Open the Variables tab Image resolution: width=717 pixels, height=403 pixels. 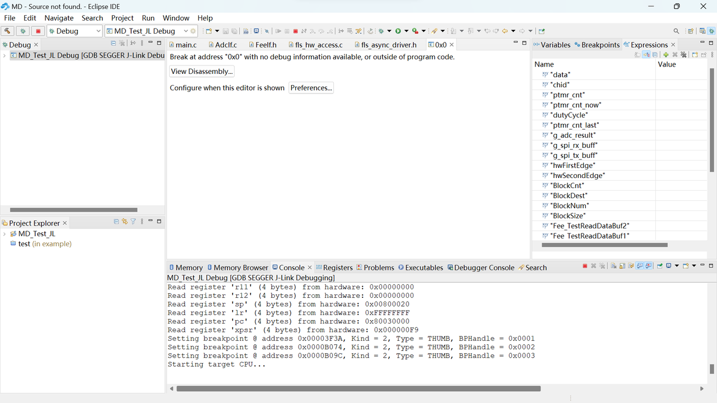pos(551,45)
